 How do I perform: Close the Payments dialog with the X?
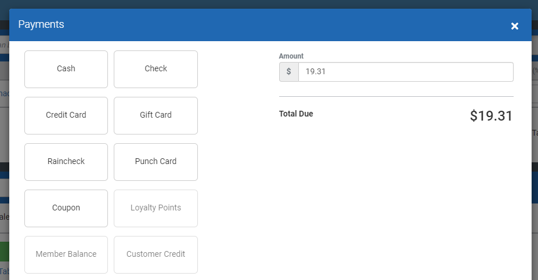pos(514,26)
